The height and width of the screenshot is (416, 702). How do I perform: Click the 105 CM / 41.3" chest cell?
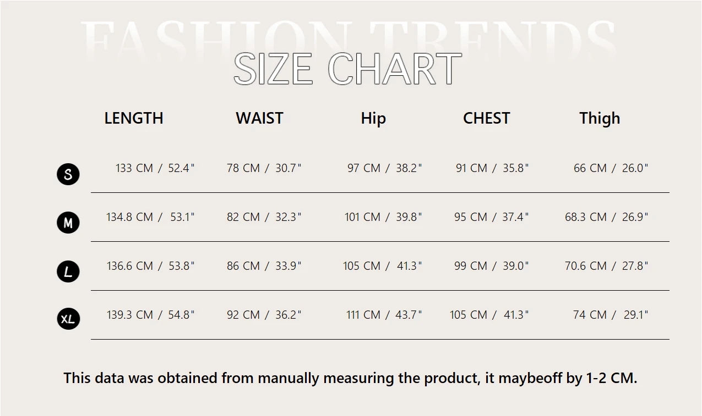(x=489, y=315)
